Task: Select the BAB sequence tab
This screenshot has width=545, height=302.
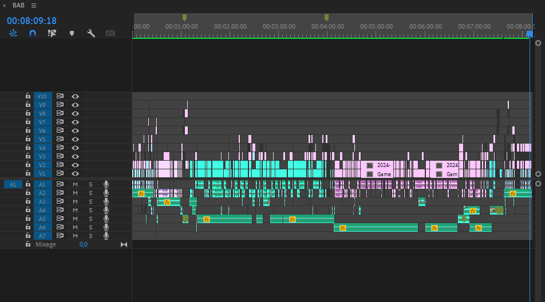Action: pos(18,6)
